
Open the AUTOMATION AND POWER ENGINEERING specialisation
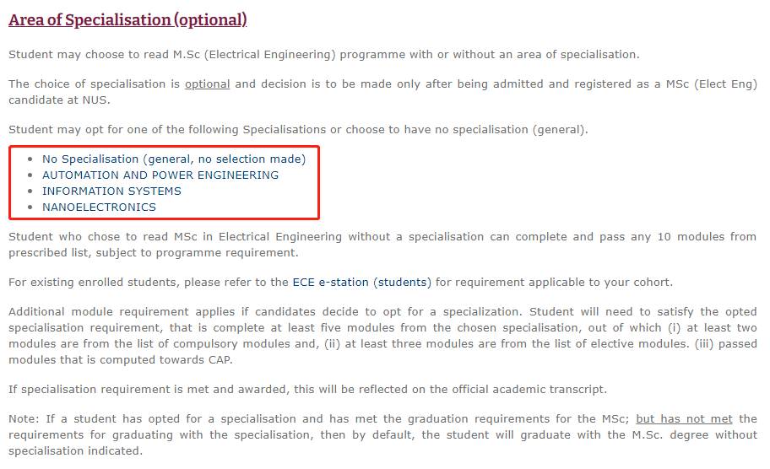click(160, 175)
